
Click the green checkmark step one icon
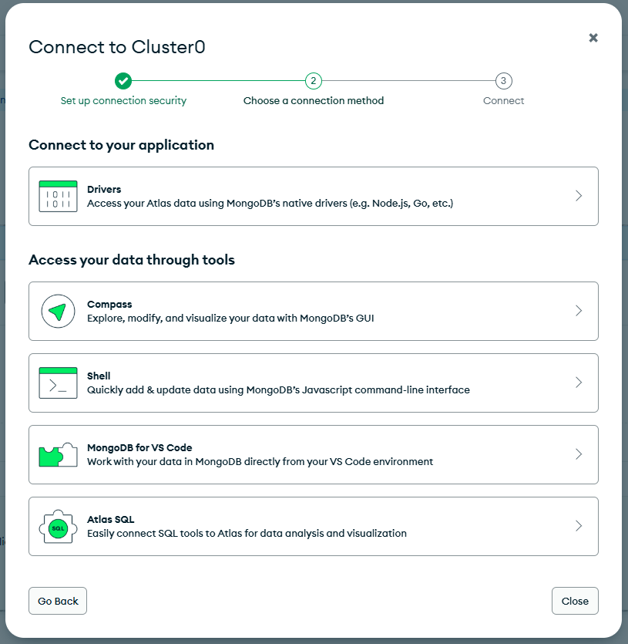pos(123,81)
